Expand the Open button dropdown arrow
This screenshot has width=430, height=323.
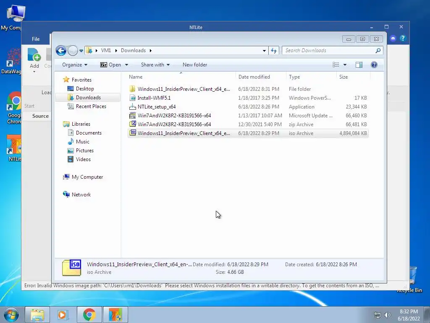point(127,65)
